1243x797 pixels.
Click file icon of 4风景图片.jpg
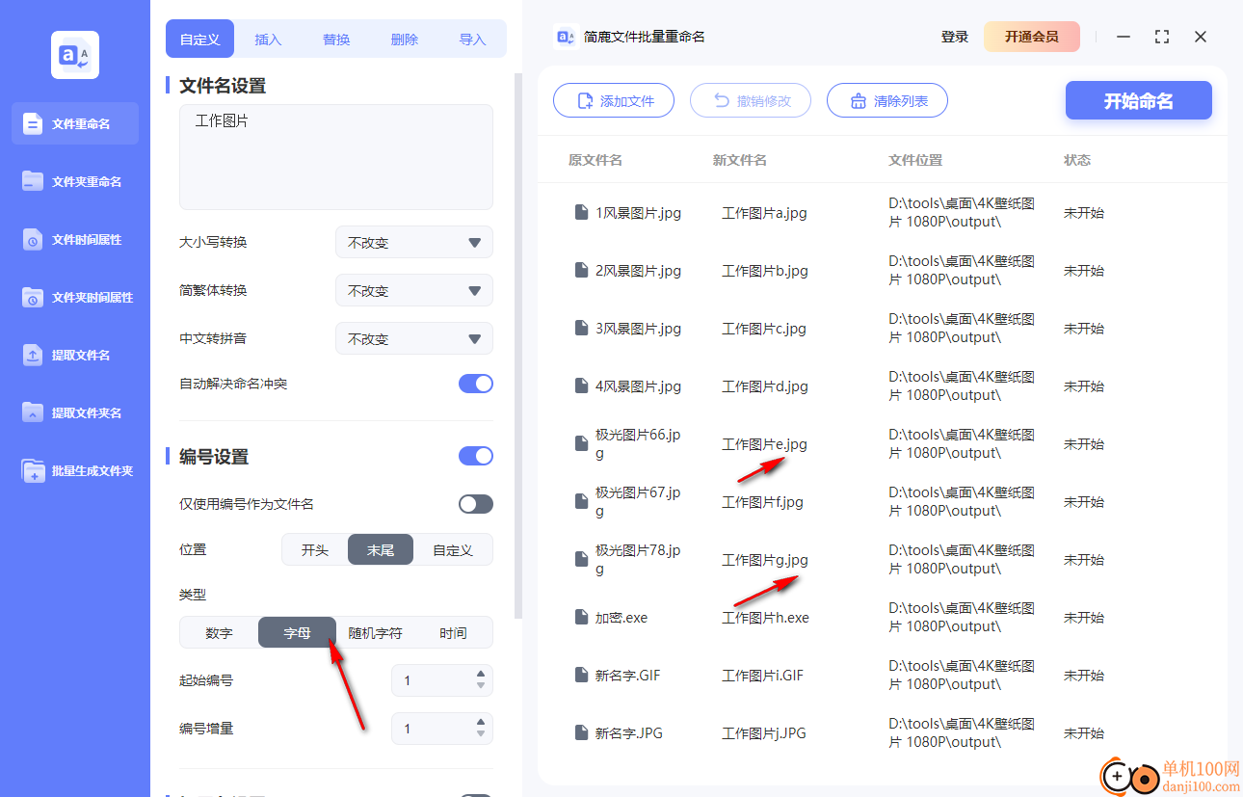581,385
